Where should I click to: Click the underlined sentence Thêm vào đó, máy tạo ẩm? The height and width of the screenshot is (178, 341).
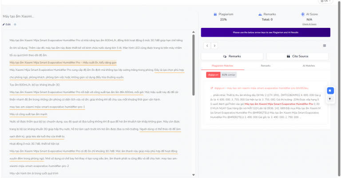[75, 48]
